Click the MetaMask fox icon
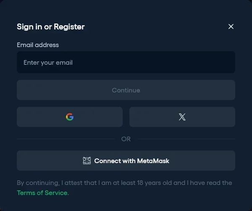Screen dimensions: 252x211 (87, 161)
